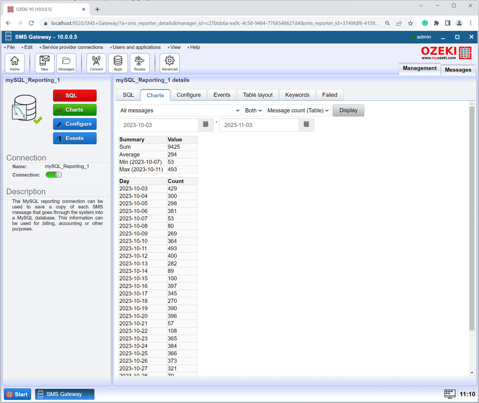This screenshot has height=403, width=479.
Task: Switch to the Keywords tab
Action: (297, 95)
